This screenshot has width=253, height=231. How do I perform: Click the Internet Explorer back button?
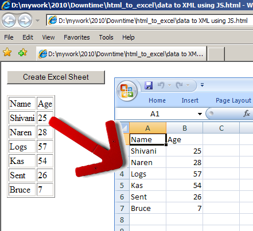point(9,20)
